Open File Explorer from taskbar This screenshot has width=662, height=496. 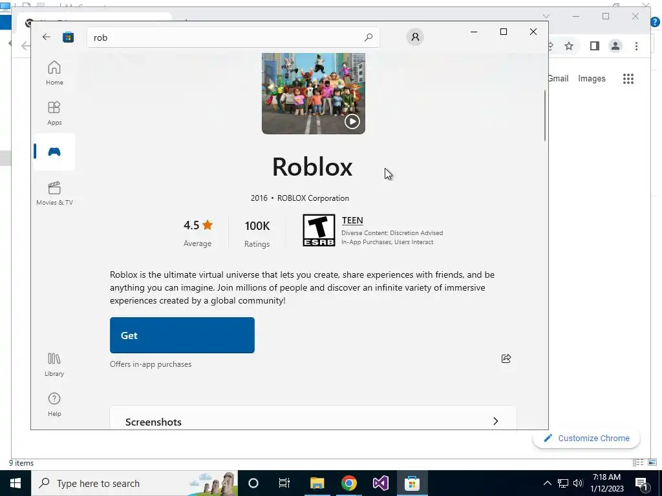pyautogui.click(x=317, y=483)
